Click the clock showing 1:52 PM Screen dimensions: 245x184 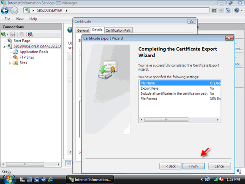[x=233, y=179]
